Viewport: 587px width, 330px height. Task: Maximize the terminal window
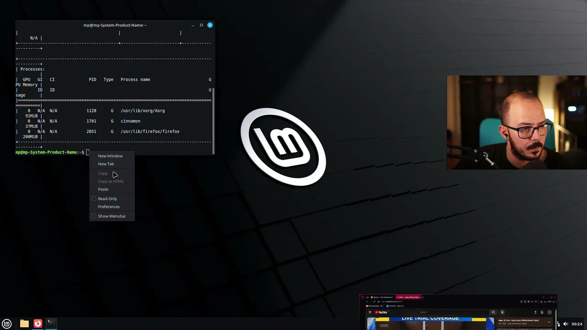[x=201, y=25]
